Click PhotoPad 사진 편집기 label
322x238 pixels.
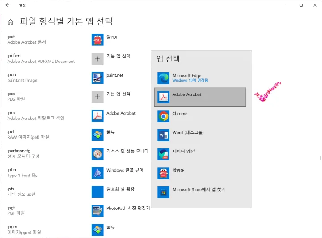point(128,208)
